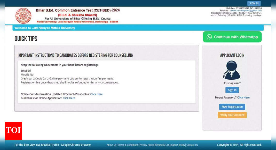Click Click Here next to Forgot Password
This screenshot has height=150, width=276.
pos(243,97)
